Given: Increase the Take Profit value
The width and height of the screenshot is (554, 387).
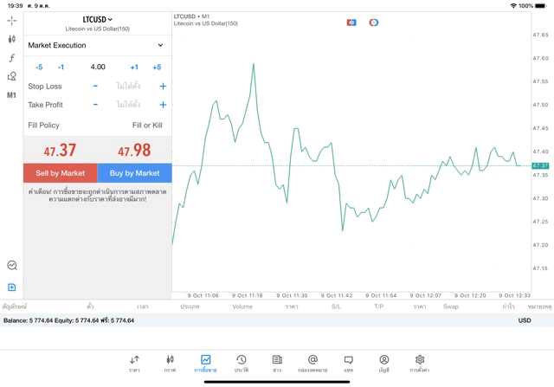Looking at the screenshot, I should coord(163,105).
